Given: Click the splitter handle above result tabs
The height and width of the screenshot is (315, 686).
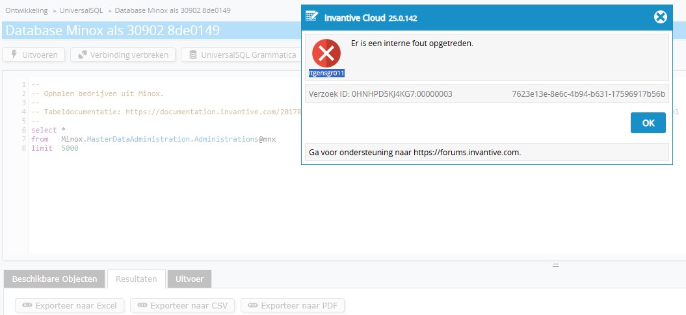Looking at the screenshot, I should coord(556,265).
